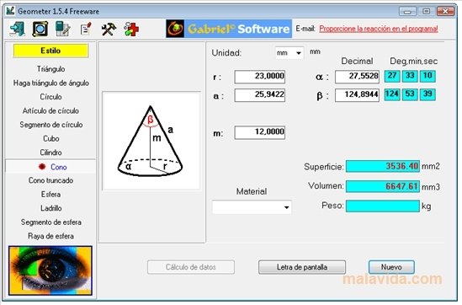Viewport: 462px width, 305px height.
Task: Click the Geometer title bar app icon
Action: point(11,11)
